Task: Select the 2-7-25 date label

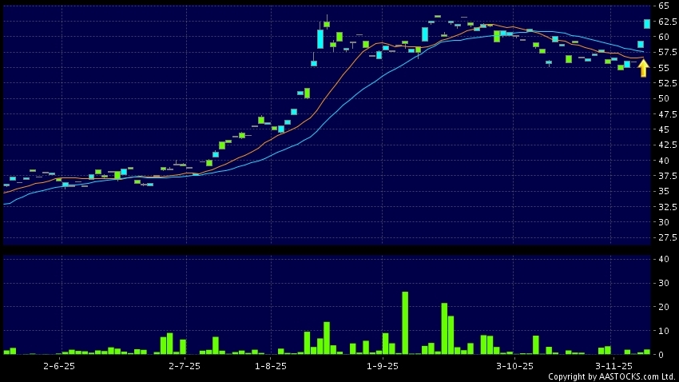Action: 185,365
